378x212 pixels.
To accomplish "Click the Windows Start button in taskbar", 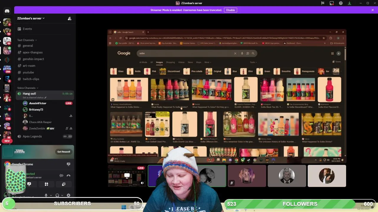I will click(123, 207).
